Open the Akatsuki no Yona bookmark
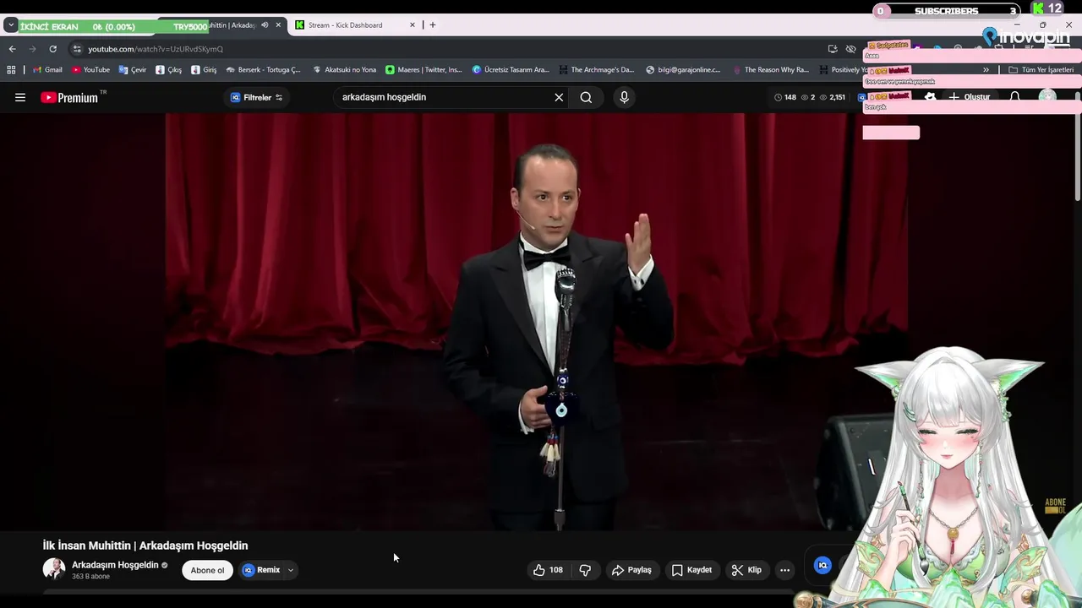The width and height of the screenshot is (1082, 608). click(344, 70)
